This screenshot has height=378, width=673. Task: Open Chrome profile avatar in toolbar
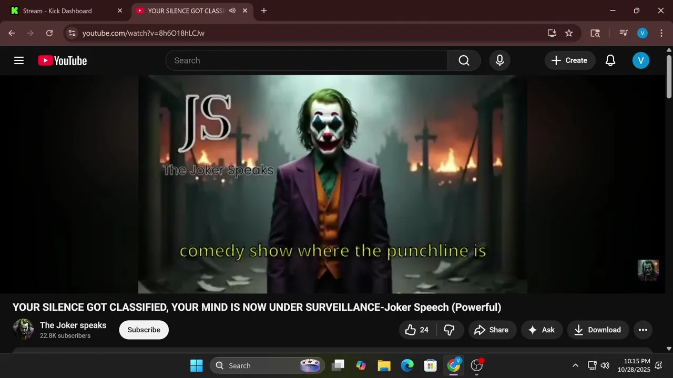click(642, 33)
